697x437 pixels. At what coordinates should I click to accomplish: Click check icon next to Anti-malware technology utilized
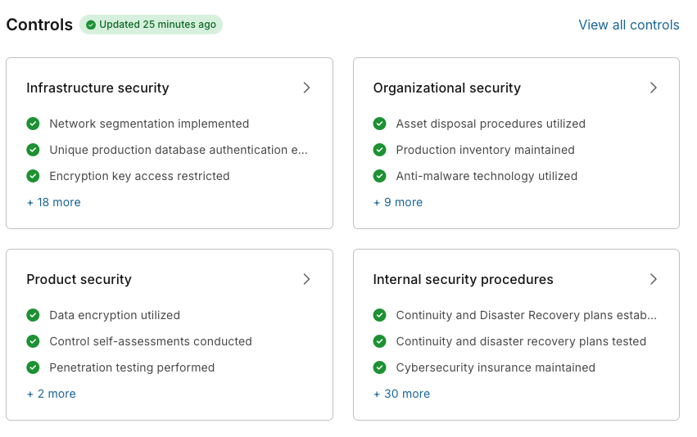click(x=379, y=176)
